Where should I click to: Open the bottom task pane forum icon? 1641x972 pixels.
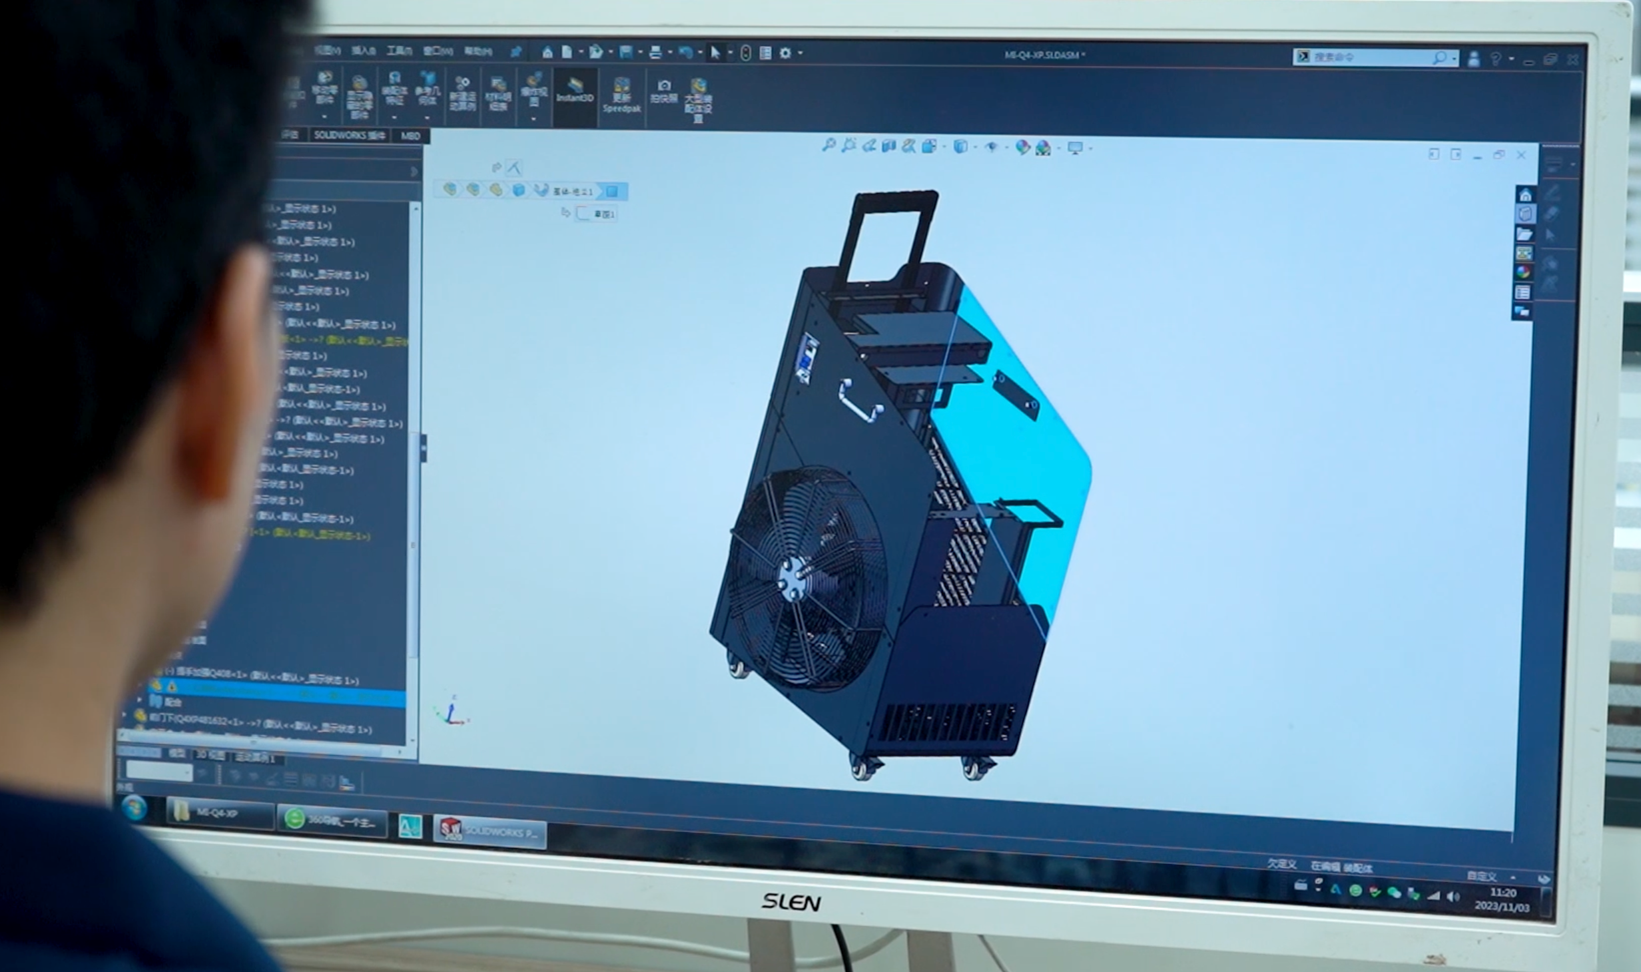click(1522, 311)
